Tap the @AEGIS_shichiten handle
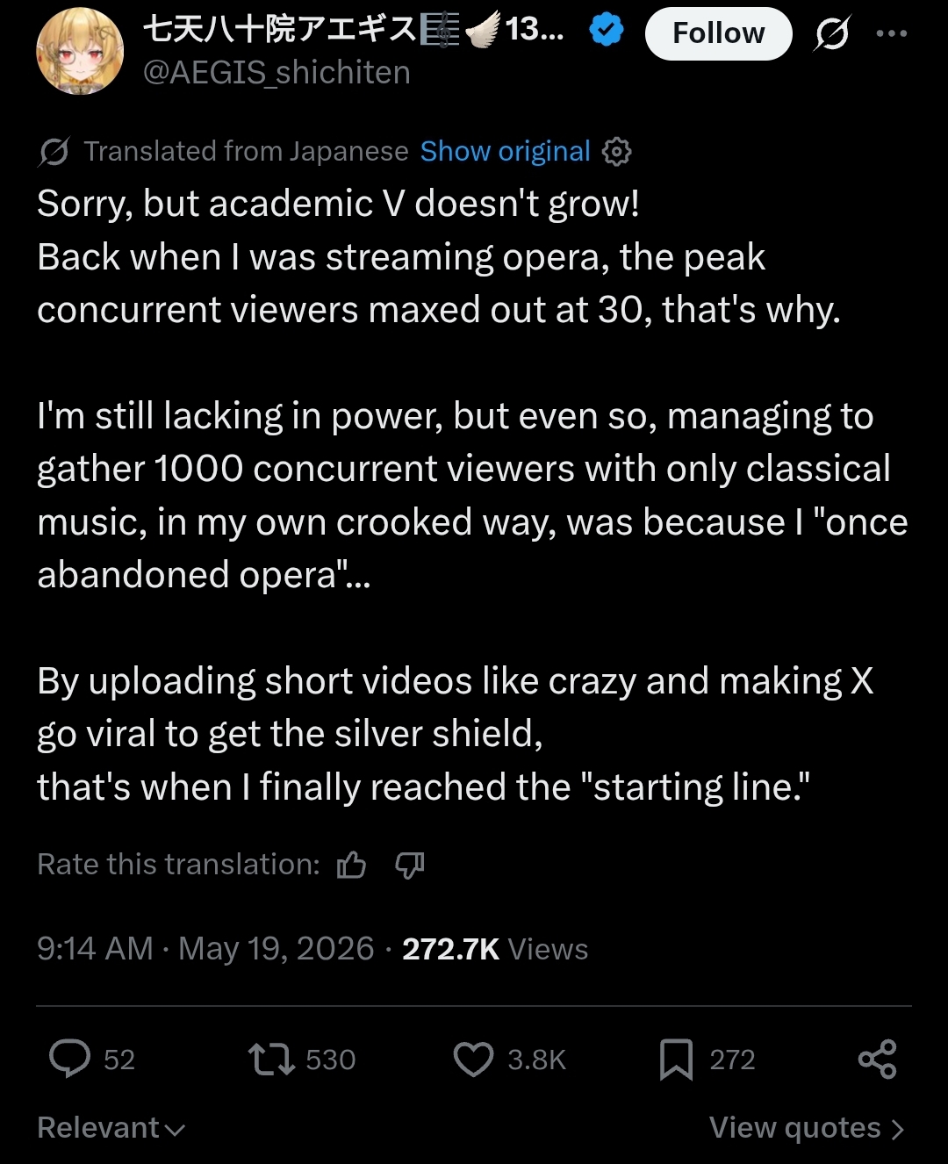 [x=277, y=72]
